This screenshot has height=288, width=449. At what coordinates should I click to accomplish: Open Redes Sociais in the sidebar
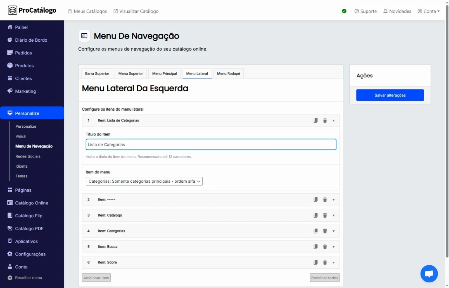point(28,156)
